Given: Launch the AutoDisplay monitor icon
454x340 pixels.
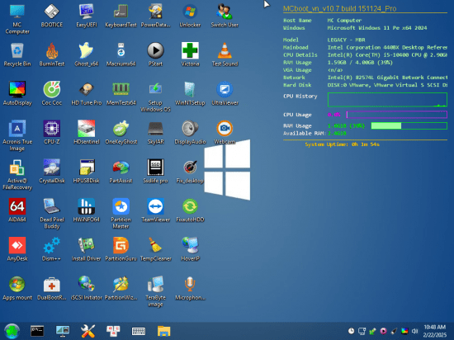Looking at the screenshot, I should coord(17,93).
